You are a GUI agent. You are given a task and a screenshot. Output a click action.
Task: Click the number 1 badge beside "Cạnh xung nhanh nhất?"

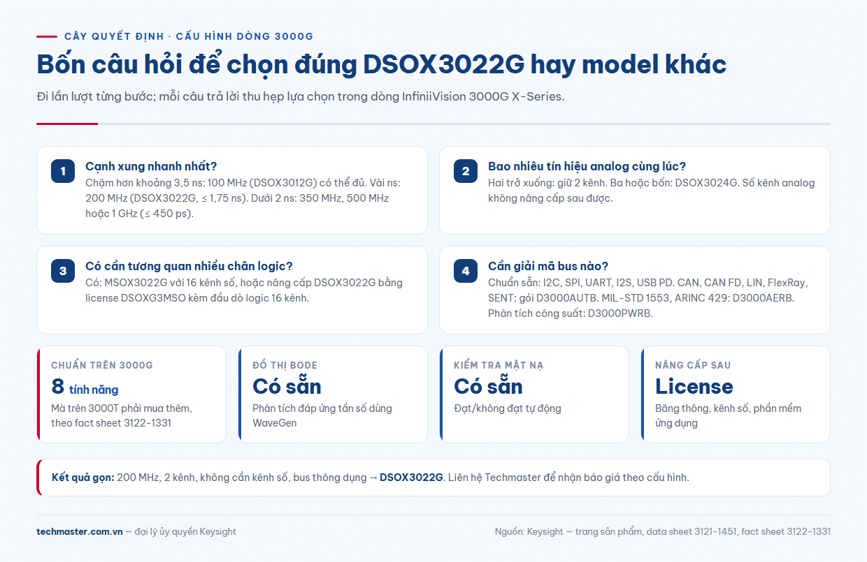point(63,171)
